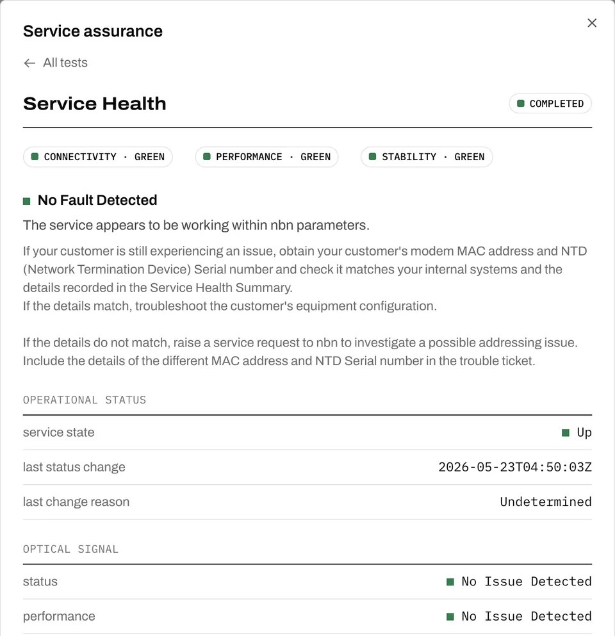Screen dimensions: 615x636
Task: Click the green indicator beside Up
Action: pos(566,433)
